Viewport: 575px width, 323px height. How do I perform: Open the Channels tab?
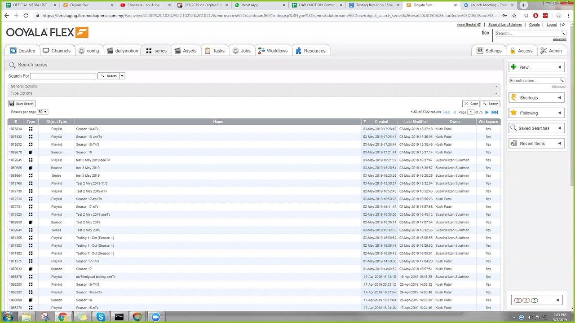(x=57, y=51)
